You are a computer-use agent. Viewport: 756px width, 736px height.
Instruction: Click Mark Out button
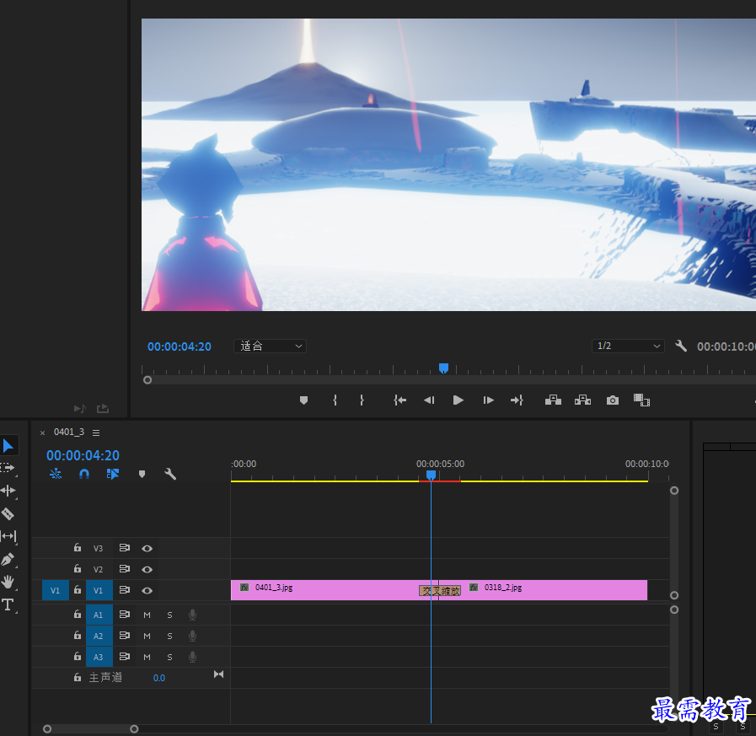point(362,400)
